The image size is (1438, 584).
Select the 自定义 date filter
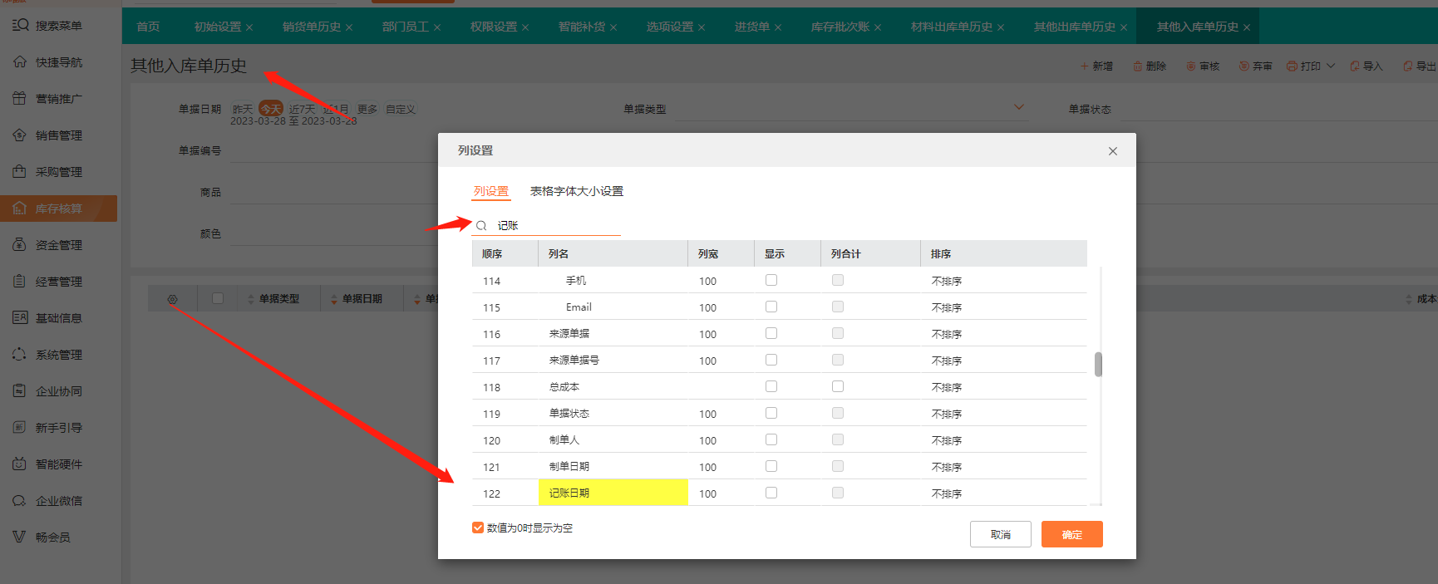pyautogui.click(x=401, y=109)
